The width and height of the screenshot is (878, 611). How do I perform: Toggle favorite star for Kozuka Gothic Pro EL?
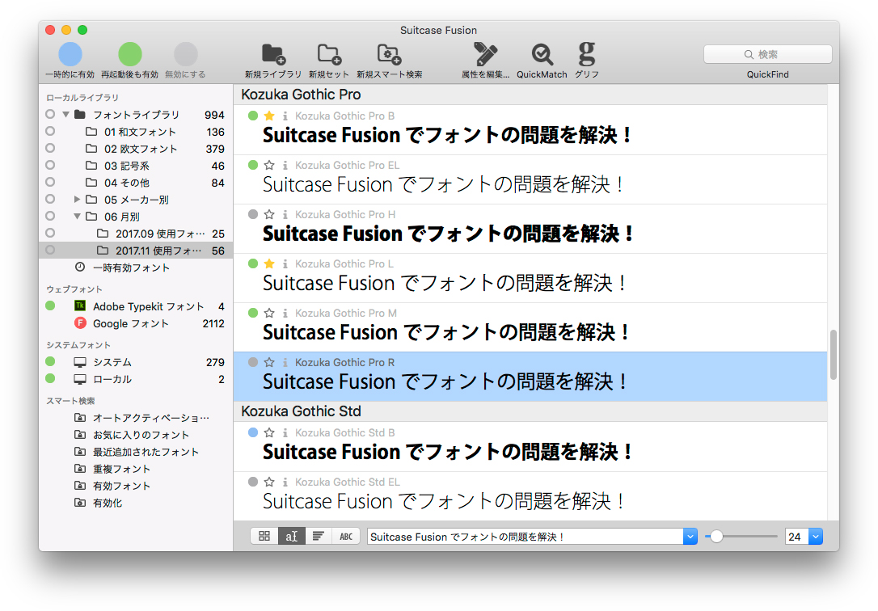tap(269, 165)
